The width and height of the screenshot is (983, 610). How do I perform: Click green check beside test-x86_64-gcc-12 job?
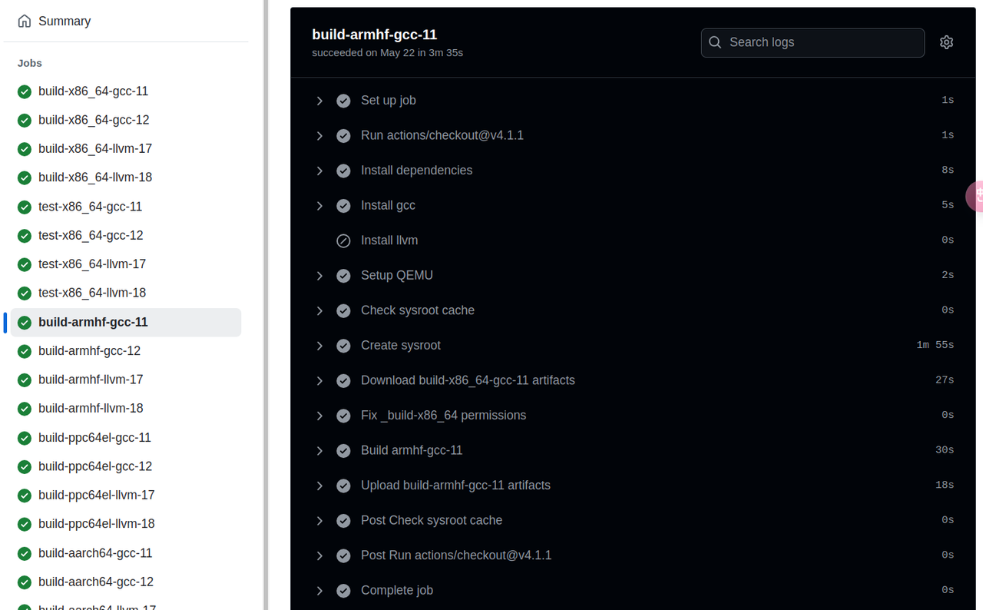(x=24, y=235)
